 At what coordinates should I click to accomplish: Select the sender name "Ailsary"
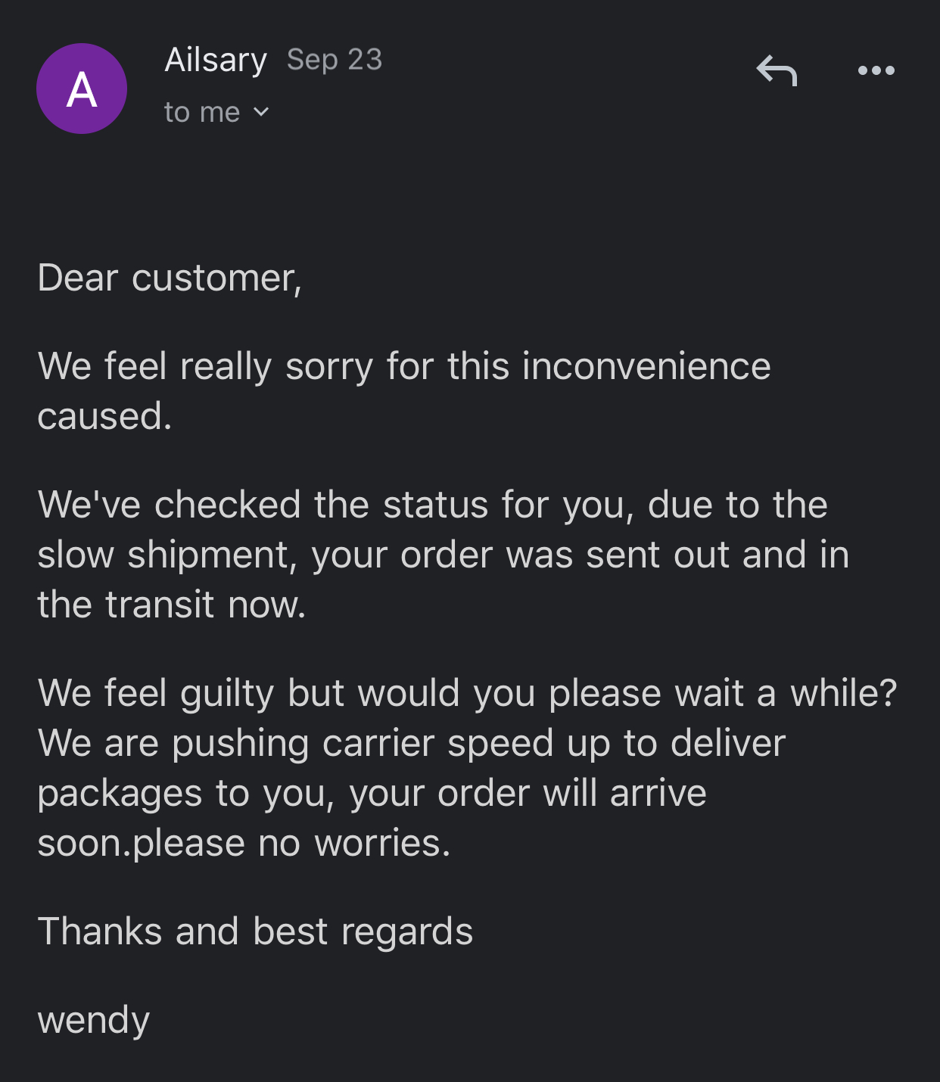pos(216,60)
